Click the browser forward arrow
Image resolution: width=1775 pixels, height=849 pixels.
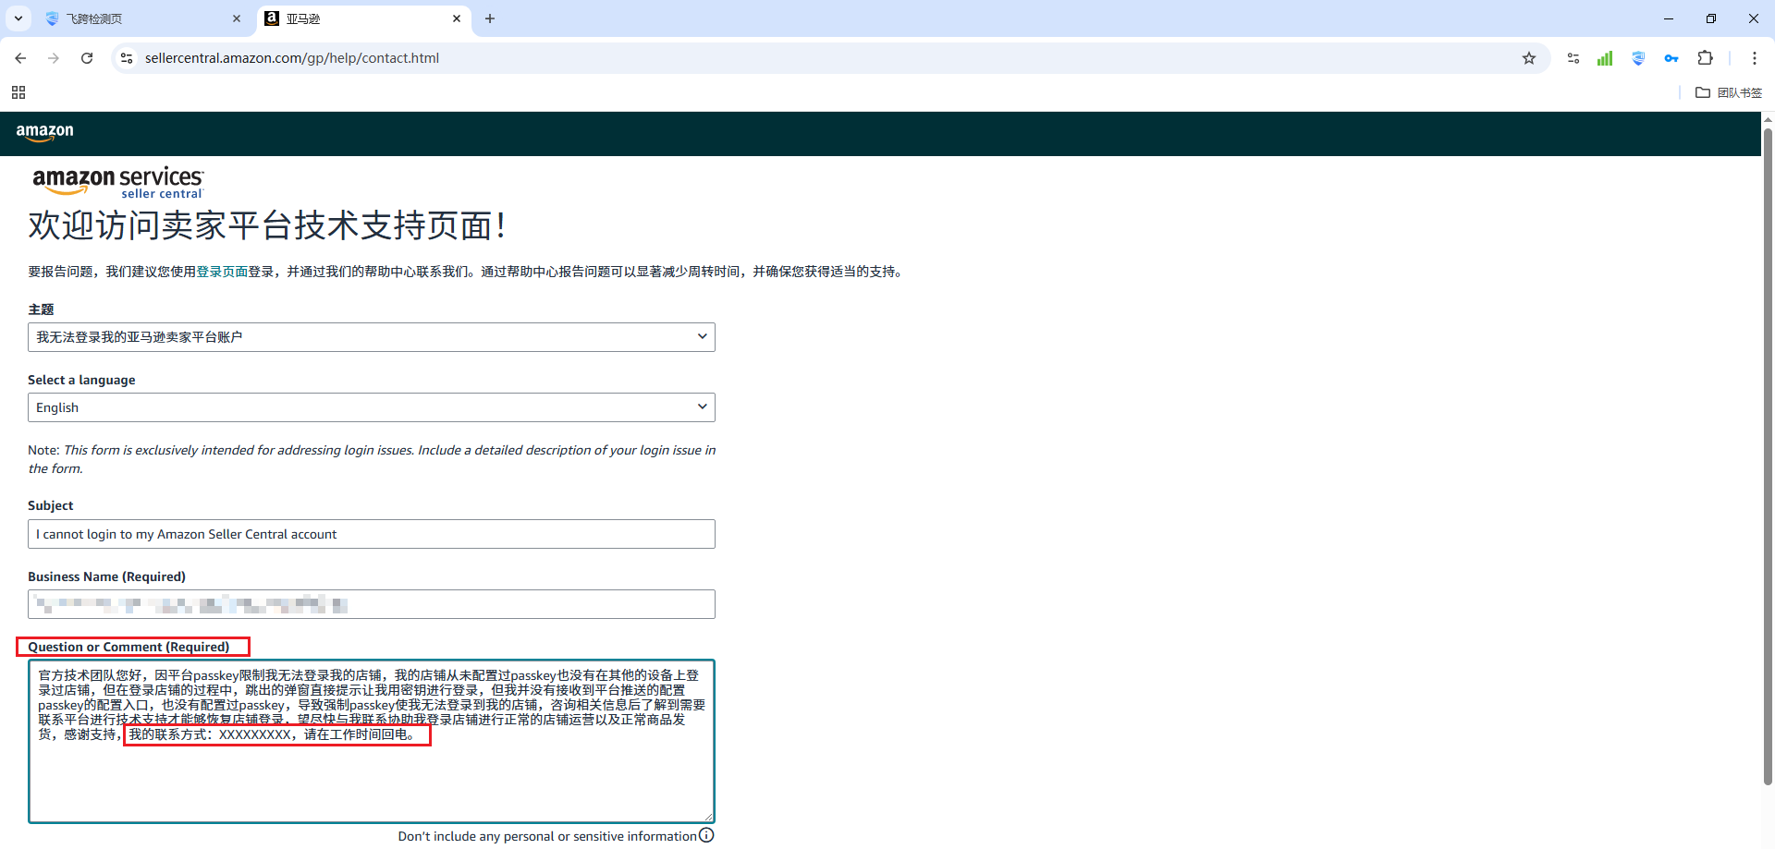coord(54,58)
